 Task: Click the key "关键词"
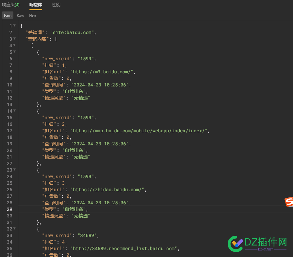click(x=35, y=32)
